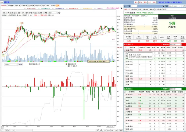The height and width of the screenshot is (132, 186).
Task: Click the help question mark in the green header
Action: tap(162, 89)
